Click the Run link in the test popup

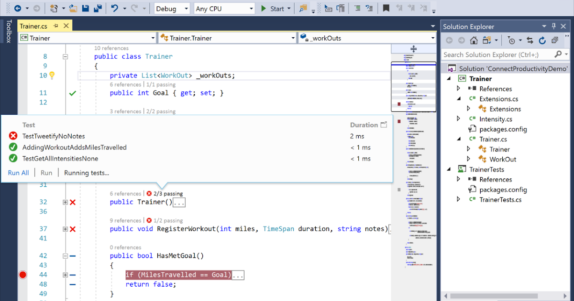click(46, 173)
